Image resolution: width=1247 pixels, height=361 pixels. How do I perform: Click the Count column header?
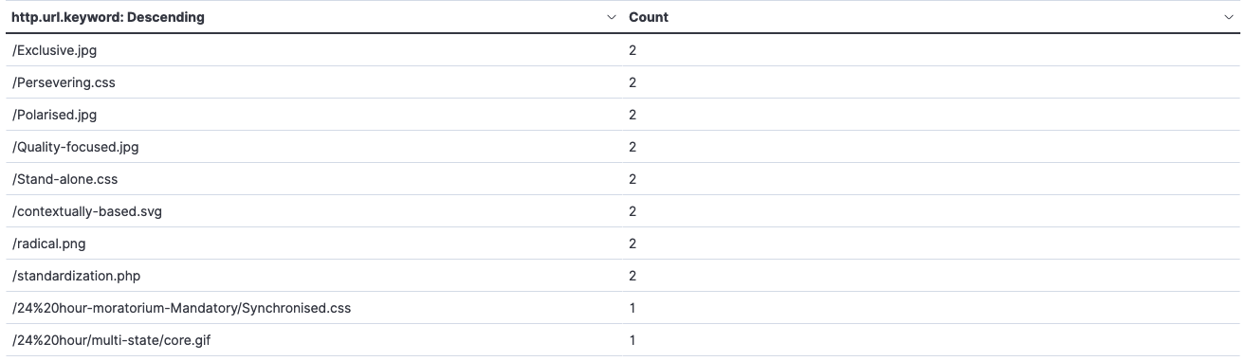[x=649, y=17]
